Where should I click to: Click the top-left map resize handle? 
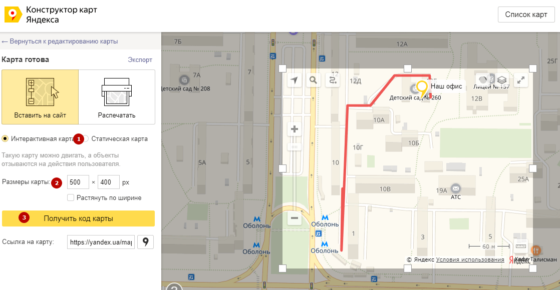coord(283,68)
